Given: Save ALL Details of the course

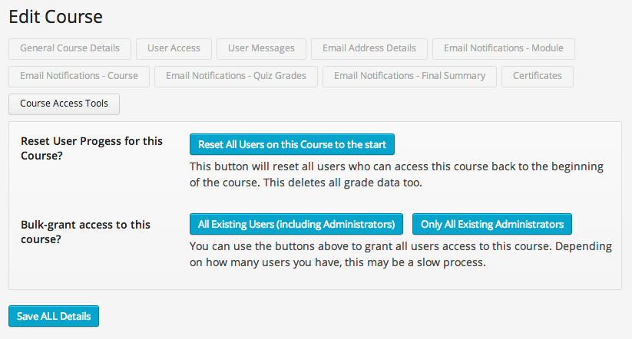Looking at the screenshot, I should pyautogui.click(x=54, y=316).
